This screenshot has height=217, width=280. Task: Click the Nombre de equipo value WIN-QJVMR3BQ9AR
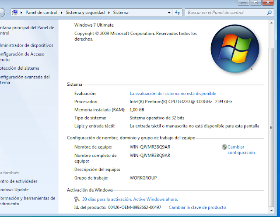[150, 147]
